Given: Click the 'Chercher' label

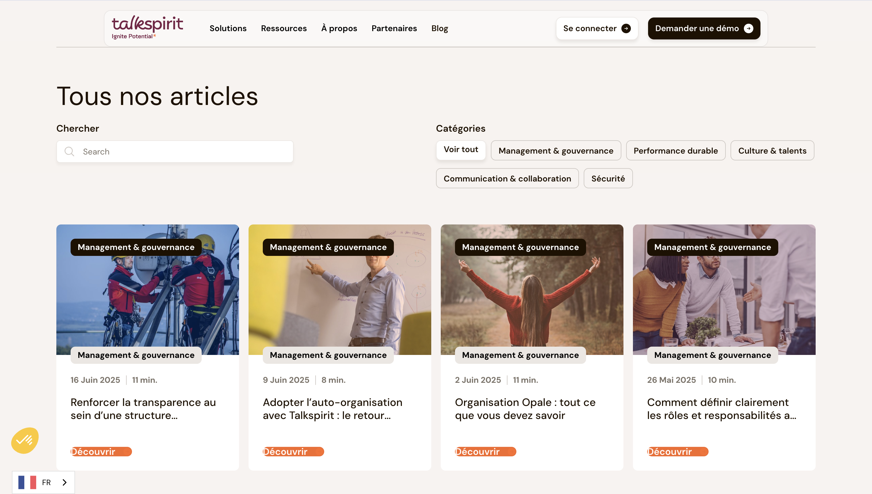Looking at the screenshot, I should click(x=77, y=128).
